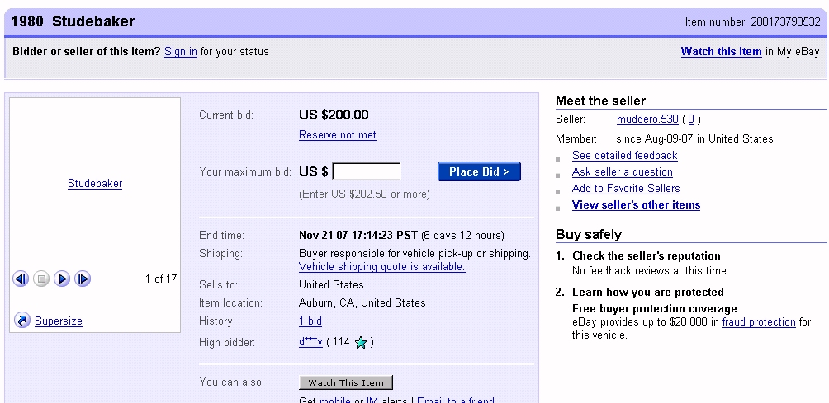Play the photo slideshow

[x=62, y=279]
